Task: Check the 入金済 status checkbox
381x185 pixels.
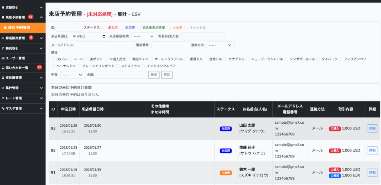Action: [169, 27]
